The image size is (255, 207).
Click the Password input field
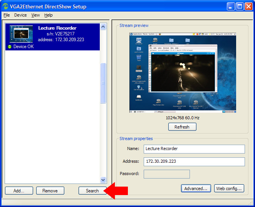(166, 174)
